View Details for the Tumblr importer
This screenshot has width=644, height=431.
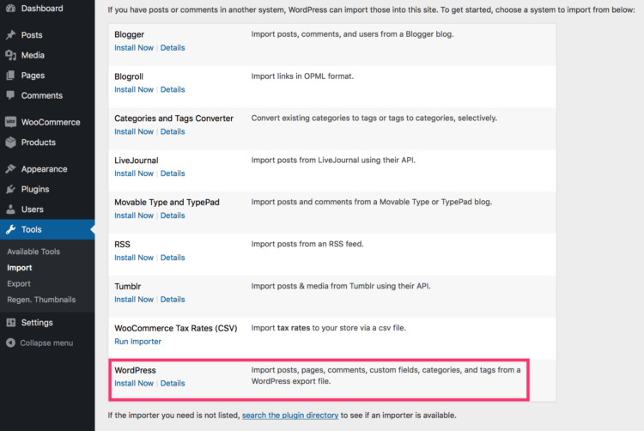click(x=173, y=300)
